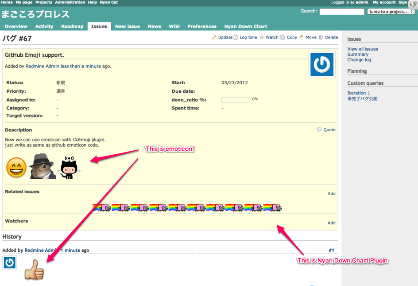Click the 'View all issues' sidebar link
This screenshot has width=418, height=286.
click(362, 49)
